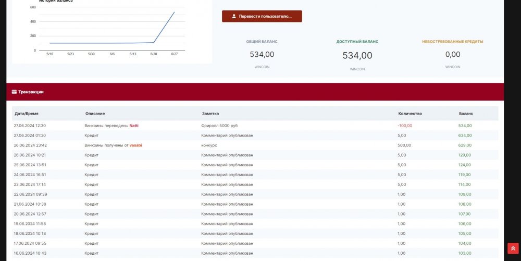Click the card icon beside Транзакции

(x=14, y=92)
